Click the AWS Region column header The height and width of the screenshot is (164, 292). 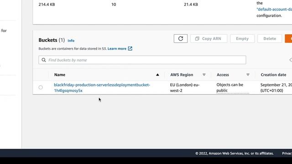click(x=182, y=75)
